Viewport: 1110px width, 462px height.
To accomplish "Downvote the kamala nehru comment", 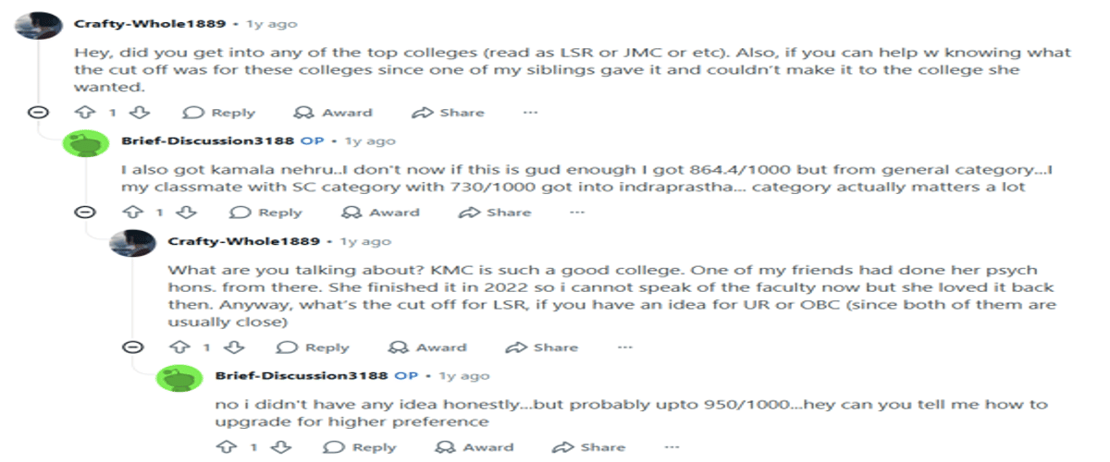I will [x=186, y=213].
